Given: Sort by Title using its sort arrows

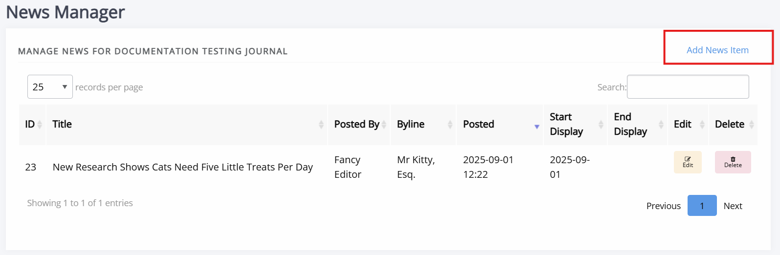Looking at the screenshot, I should pos(321,125).
